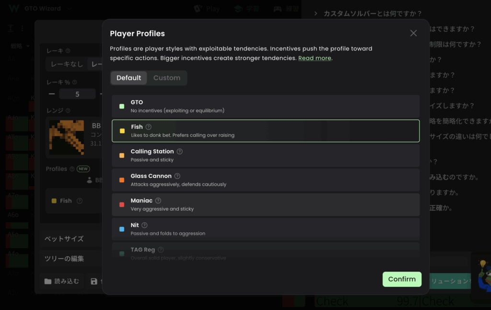Click the help icon beside Calling Station
This screenshot has height=310, width=491.
[180, 152]
